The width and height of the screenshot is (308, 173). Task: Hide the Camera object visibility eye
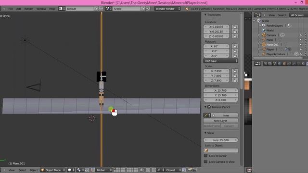tap(301, 35)
